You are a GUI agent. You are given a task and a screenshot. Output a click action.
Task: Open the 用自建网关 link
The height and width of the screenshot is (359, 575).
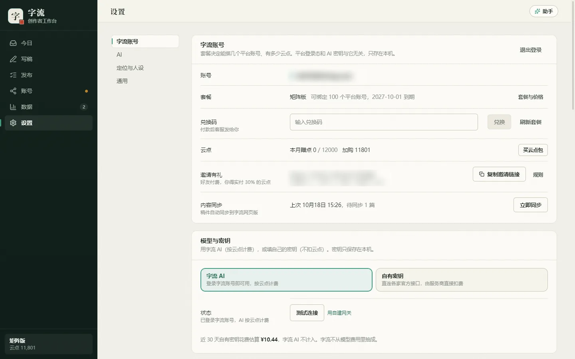click(339, 313)
